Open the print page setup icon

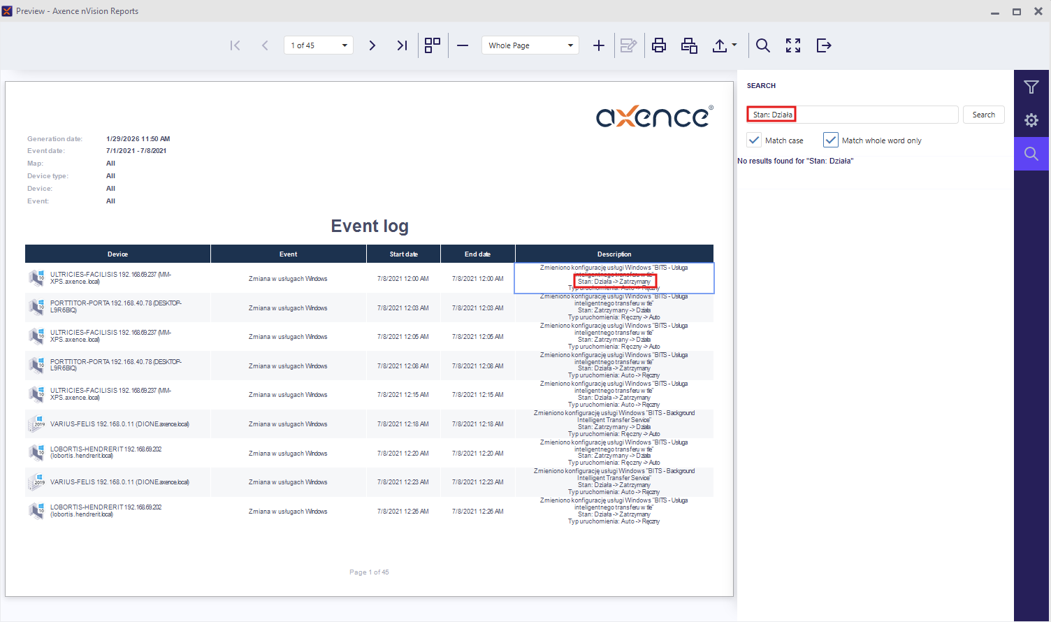pos(689,45)
